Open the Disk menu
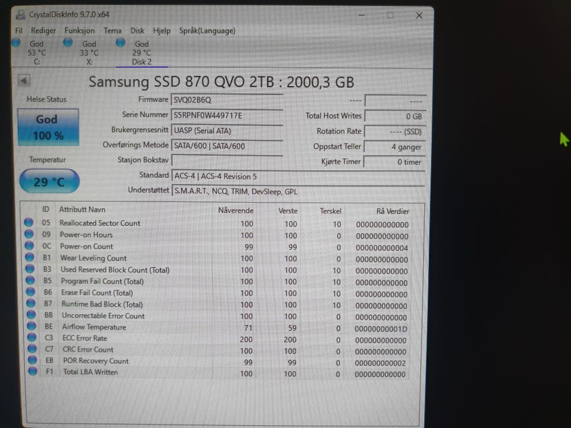571x428 pixels. tap(137, 30)
